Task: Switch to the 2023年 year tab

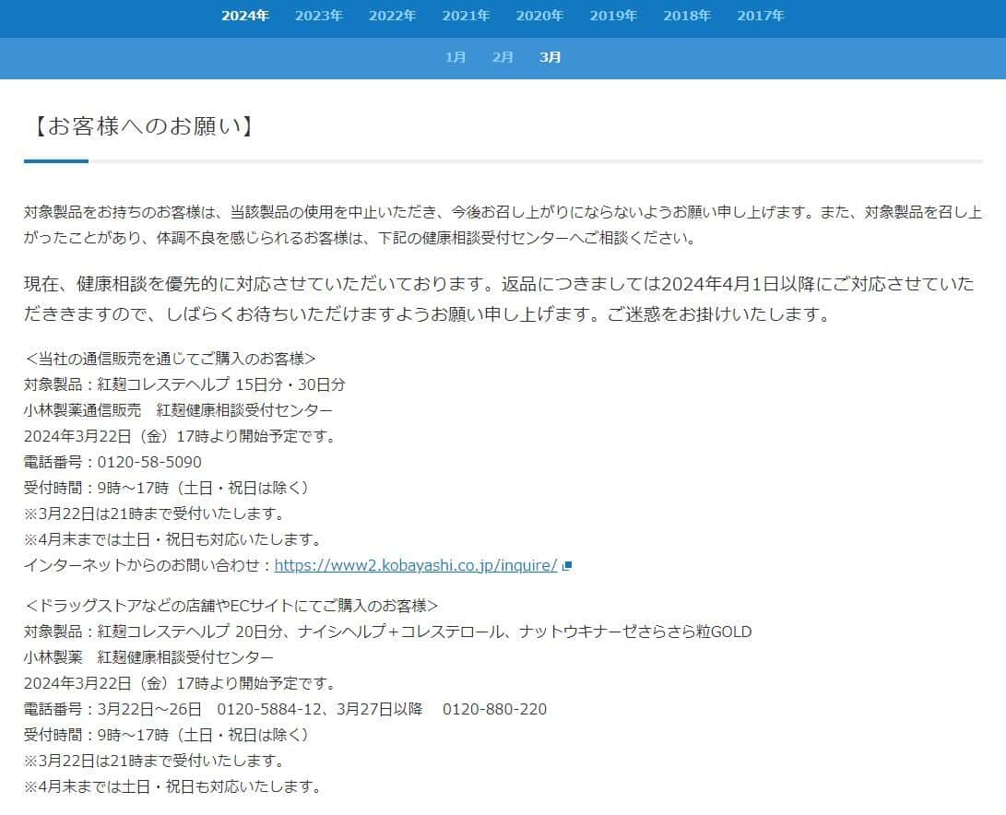Action: [319, 16]
